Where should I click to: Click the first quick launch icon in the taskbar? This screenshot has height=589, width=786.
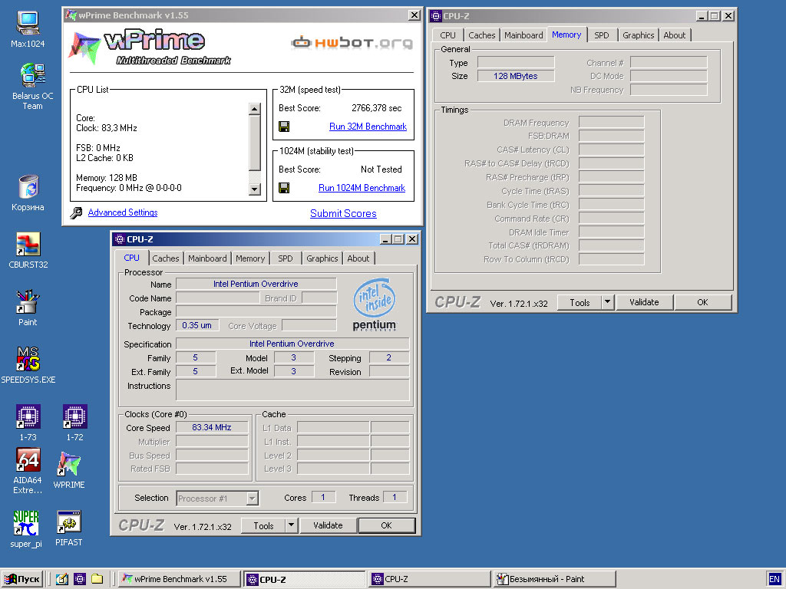(x=62, y=580)
